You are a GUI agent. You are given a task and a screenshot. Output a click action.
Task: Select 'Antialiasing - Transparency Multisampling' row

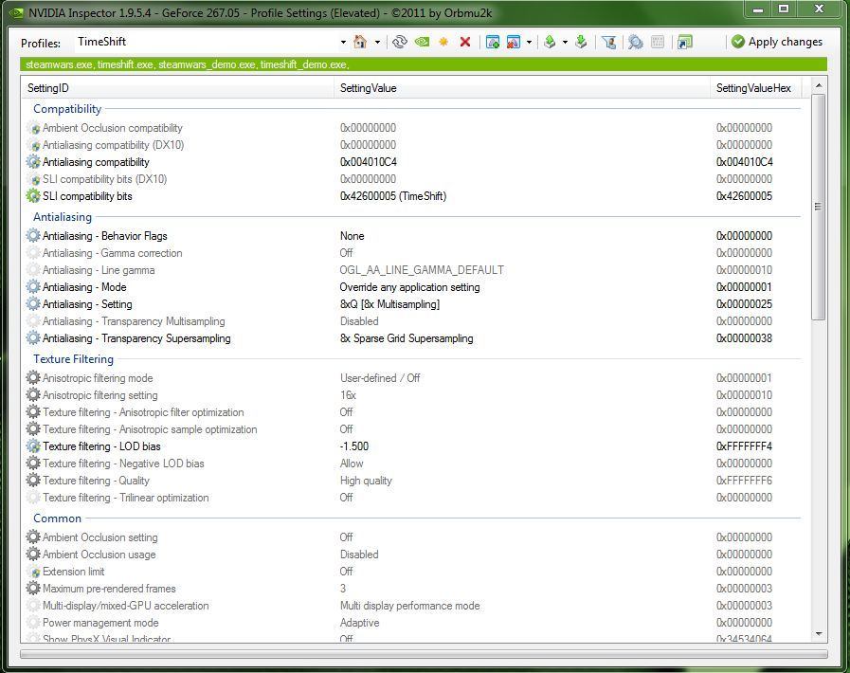[412, 321]
